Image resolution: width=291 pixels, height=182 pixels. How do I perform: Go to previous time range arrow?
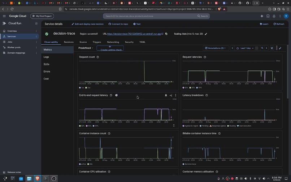pyautogui.click(x=232, y=48)
